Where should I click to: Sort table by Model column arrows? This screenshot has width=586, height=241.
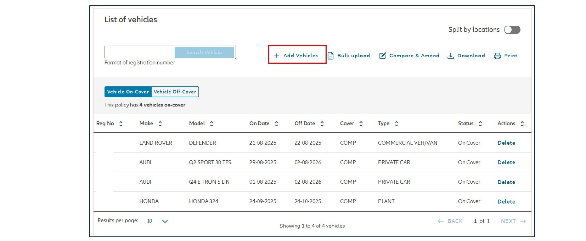tap(212, 124)
